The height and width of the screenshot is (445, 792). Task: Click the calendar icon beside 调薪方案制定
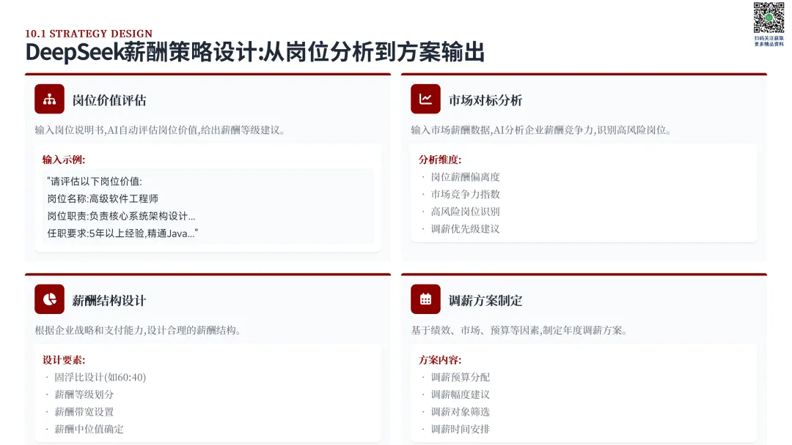point(425,299)
